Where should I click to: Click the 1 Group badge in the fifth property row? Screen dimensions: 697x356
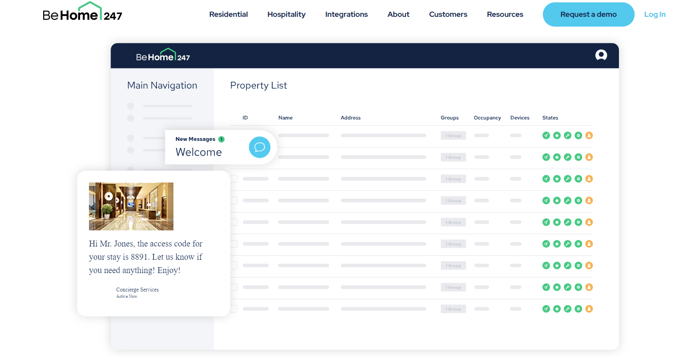click(453, 222)
